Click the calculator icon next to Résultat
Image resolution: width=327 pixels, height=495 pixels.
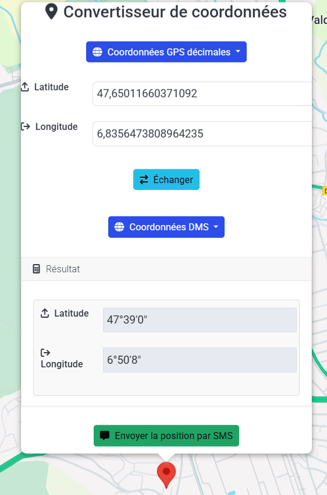coord(37,269)
